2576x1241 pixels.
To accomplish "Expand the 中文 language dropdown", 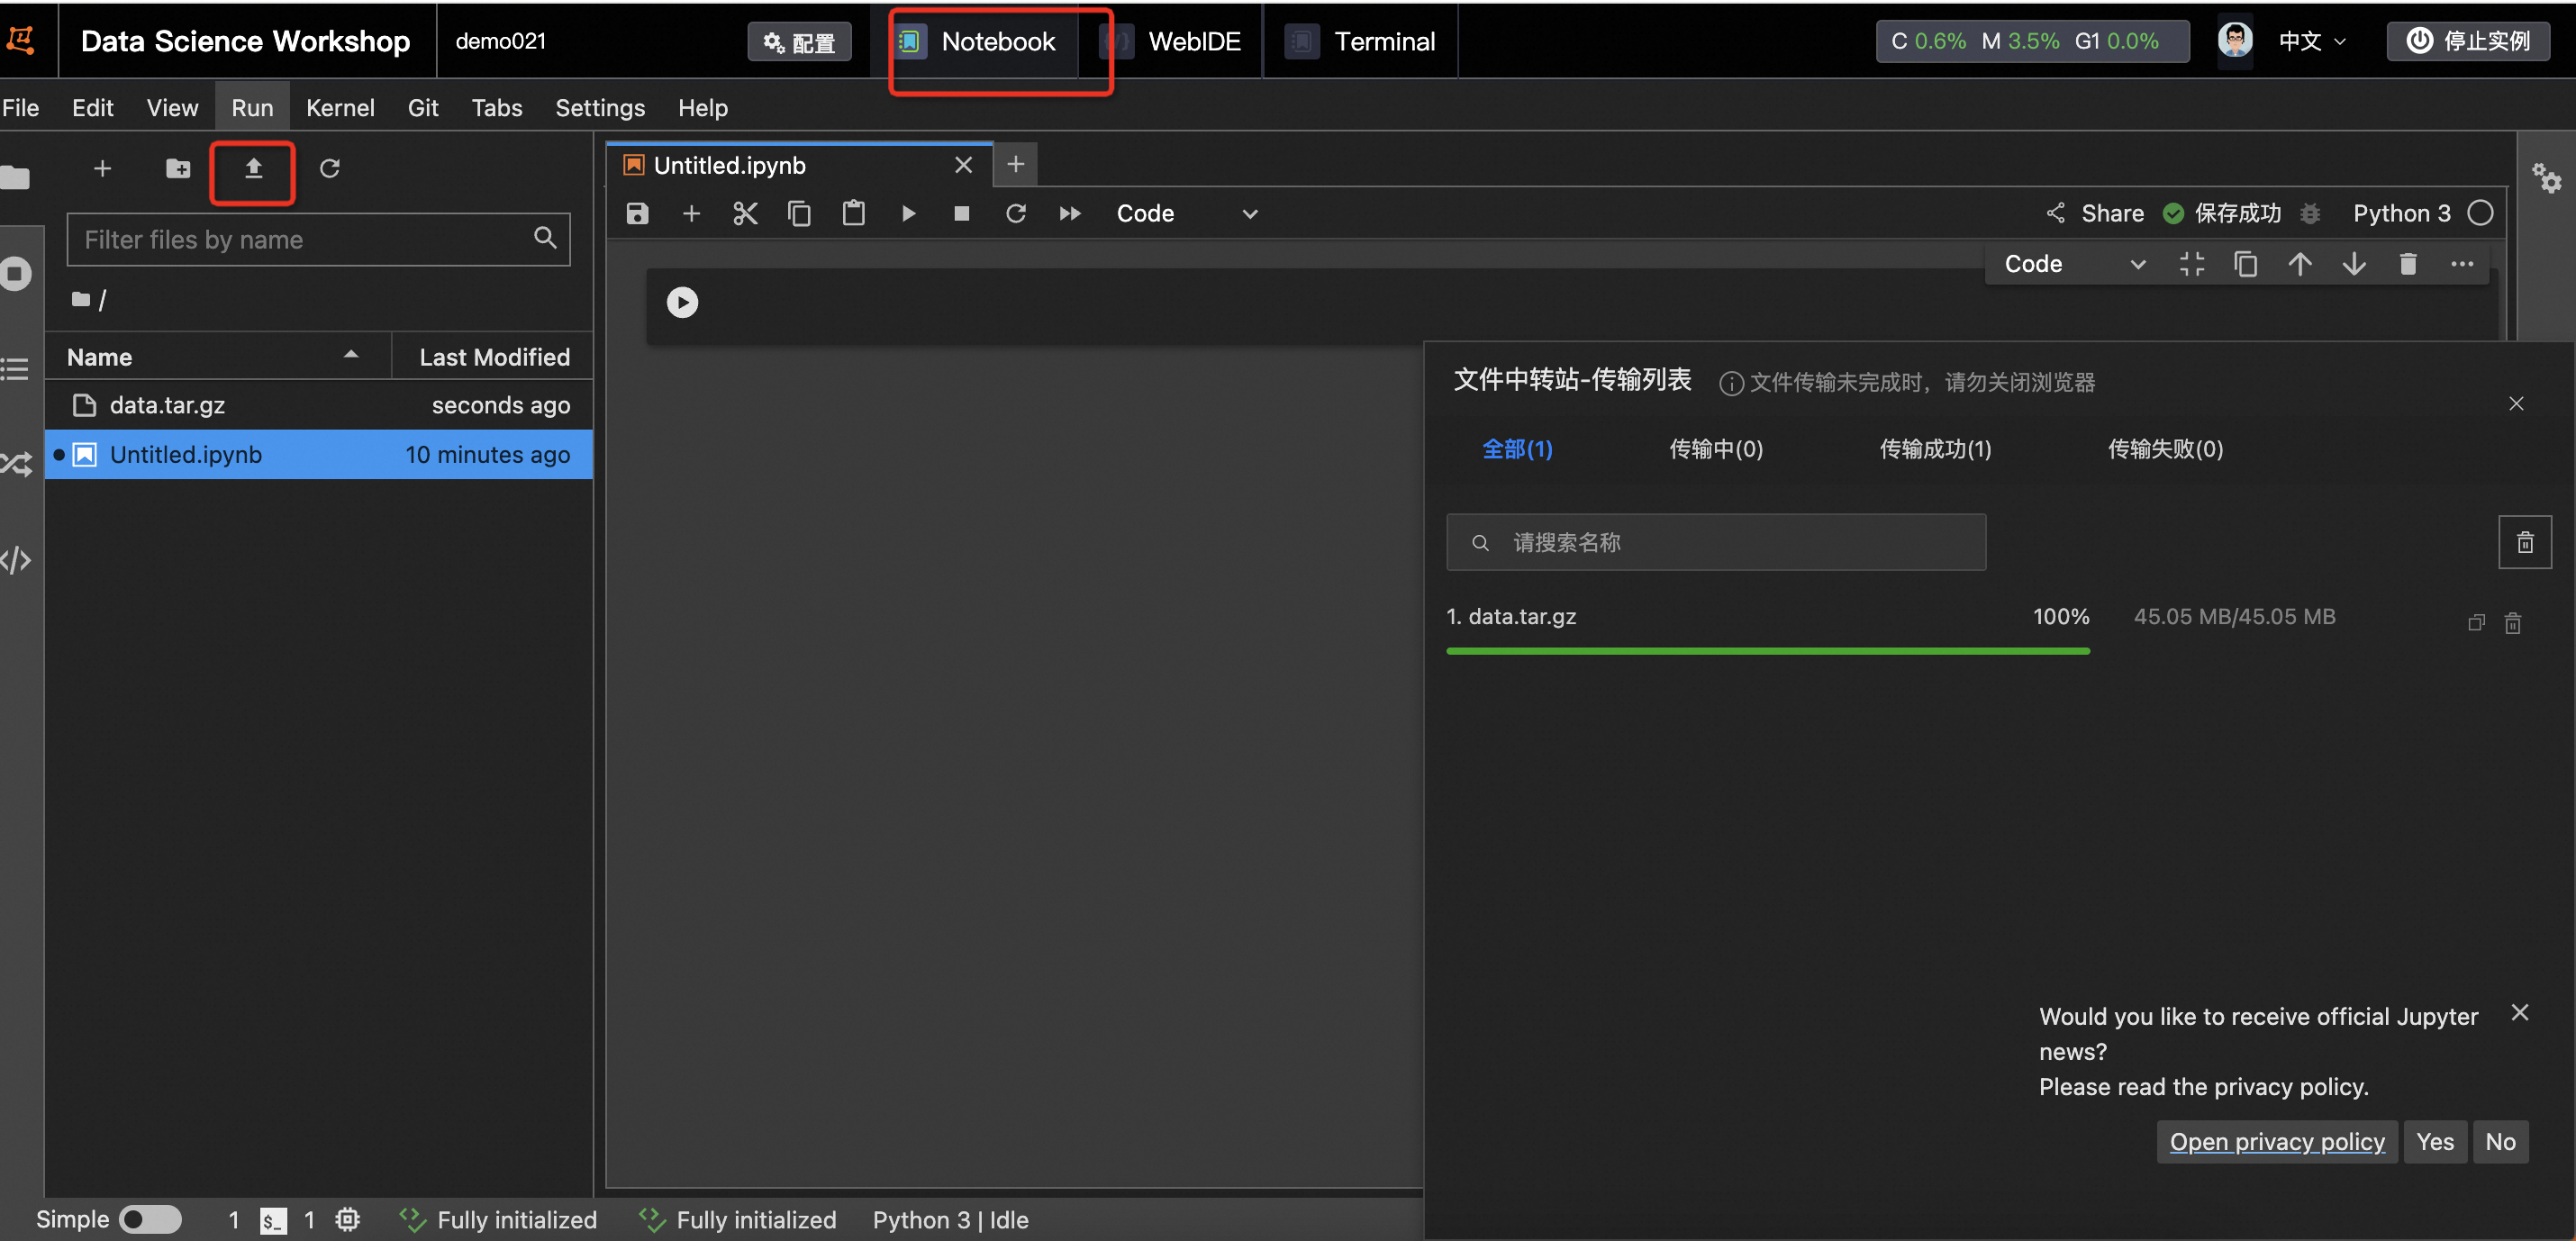I will pyautogui.click(x=2311, y=41).
